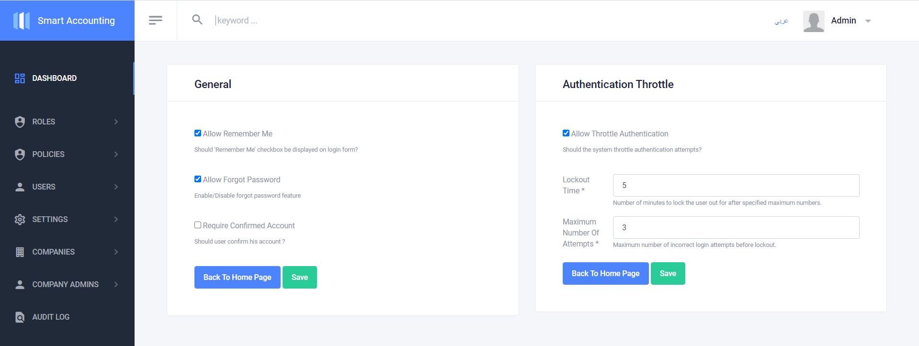Image resolution: width=919 pixels, height=346 pixels.
Task: Click the Dashboard grid icon
Action: tap(20, 78)
